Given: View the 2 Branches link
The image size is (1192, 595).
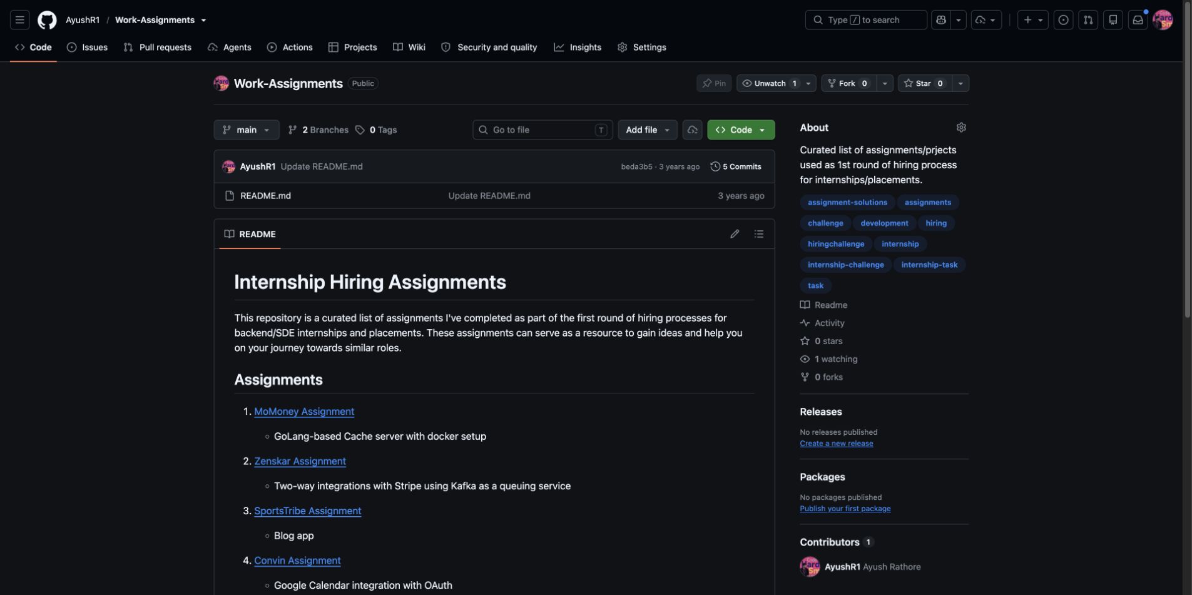Looking at the screenshot, I should click(x=318, y=130).
